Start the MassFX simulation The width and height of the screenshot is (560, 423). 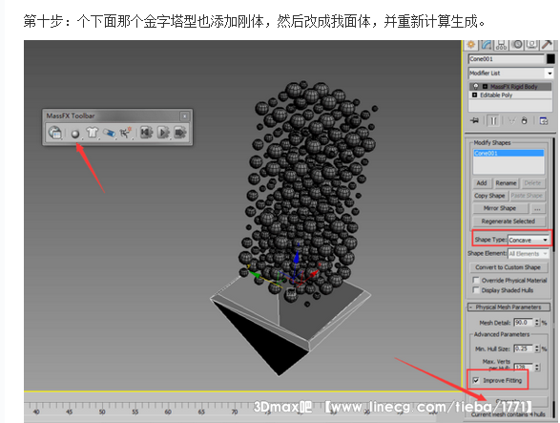[x=163, y=133]
